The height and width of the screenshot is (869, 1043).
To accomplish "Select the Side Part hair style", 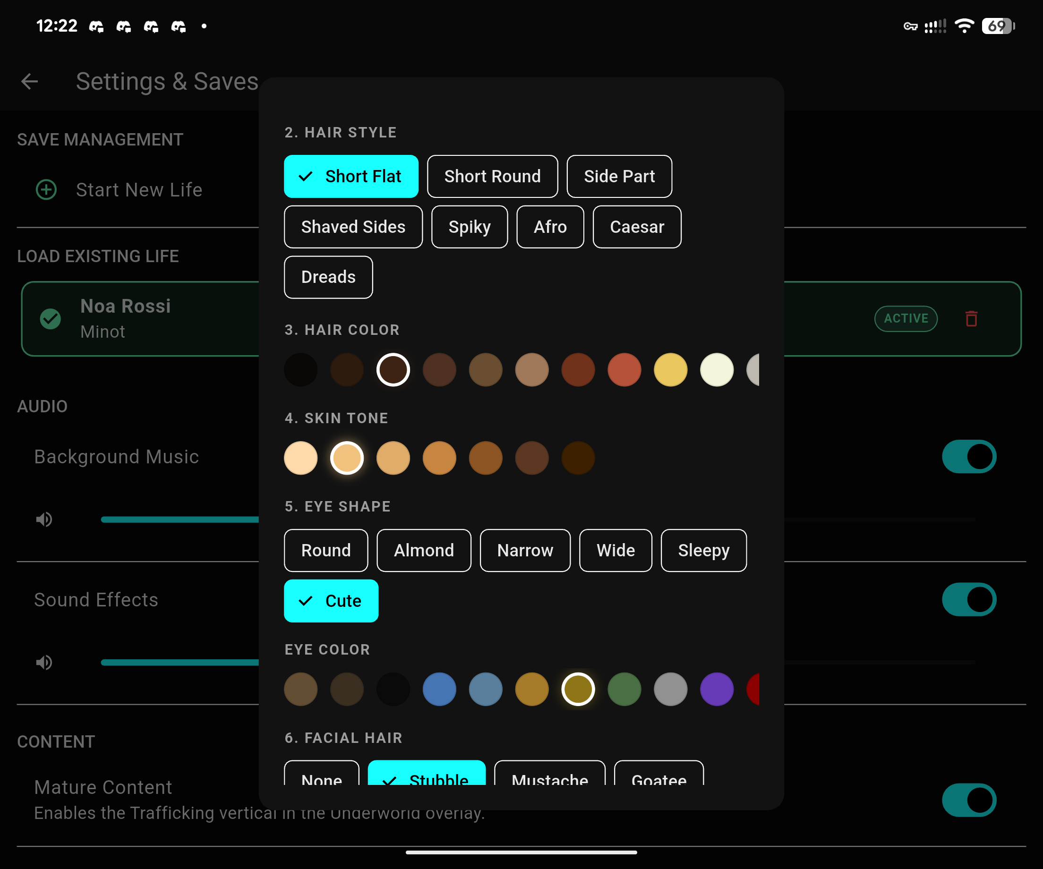I will point(619,176).
